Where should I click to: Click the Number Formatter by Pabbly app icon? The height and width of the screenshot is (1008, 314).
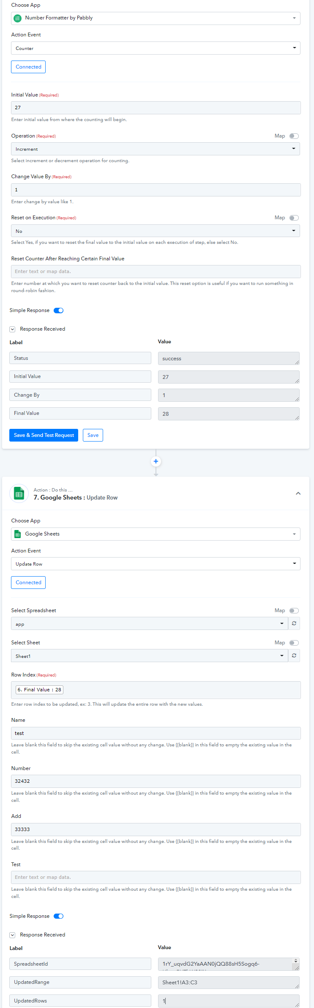click(17, 18)
